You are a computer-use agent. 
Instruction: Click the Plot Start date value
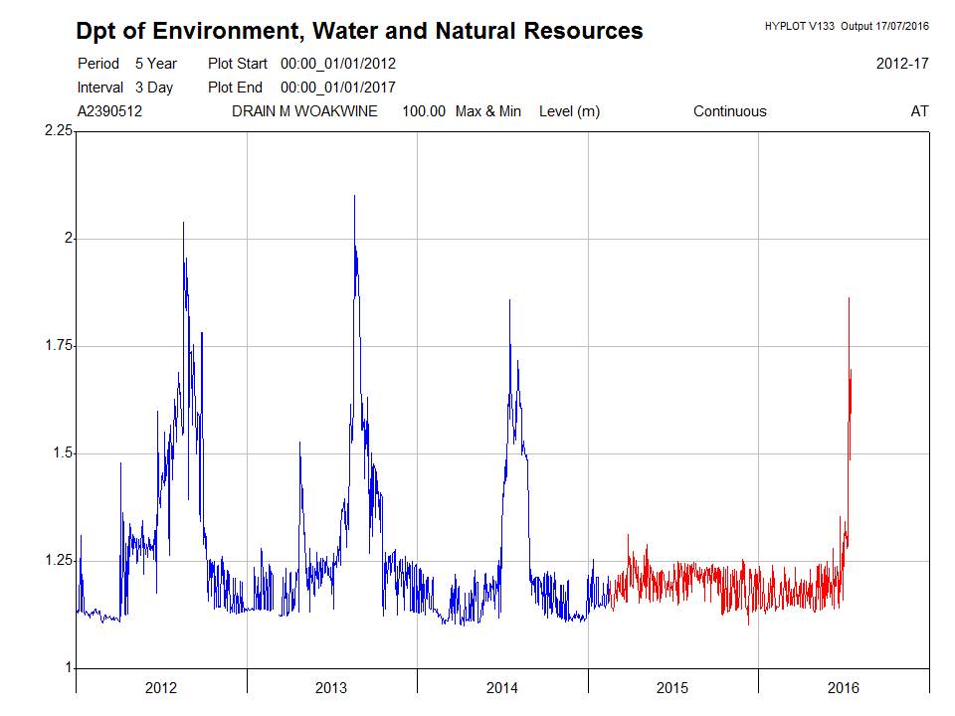coord(338,64)
